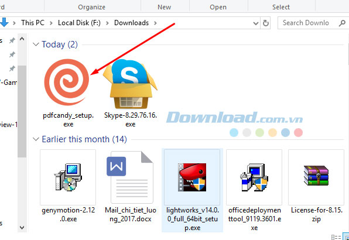
Task: Open the address bar history dropdown
Action: click(256, 23)
